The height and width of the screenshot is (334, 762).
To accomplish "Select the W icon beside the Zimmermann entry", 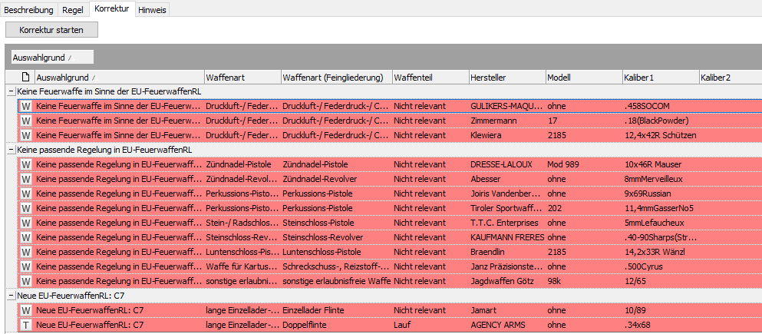I will [25, 121].
